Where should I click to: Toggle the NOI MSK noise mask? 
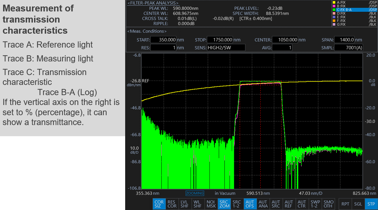[x=211, y=204]
